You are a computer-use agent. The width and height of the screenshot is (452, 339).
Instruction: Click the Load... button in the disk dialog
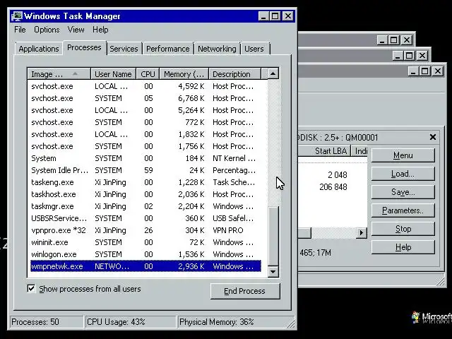coord(403,174)
